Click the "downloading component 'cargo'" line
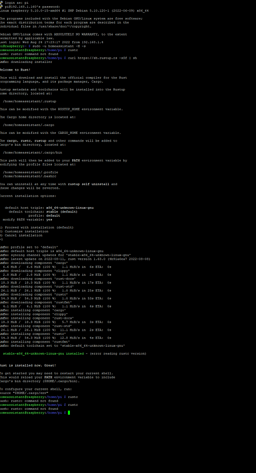The width and height of the screenshot is (256, 473). pyautogui.click(x=34, y=263)
